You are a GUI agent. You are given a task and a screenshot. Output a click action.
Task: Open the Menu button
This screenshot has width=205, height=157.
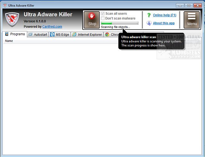coord(192,20)
